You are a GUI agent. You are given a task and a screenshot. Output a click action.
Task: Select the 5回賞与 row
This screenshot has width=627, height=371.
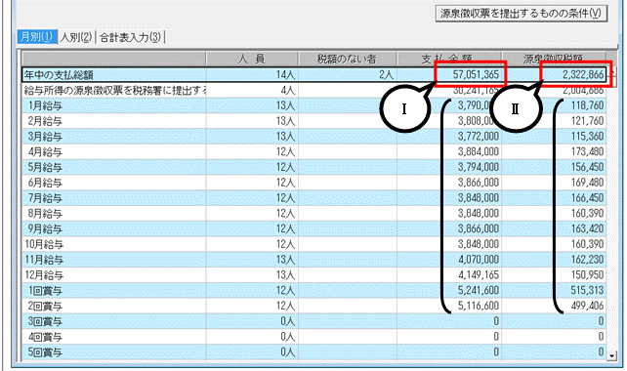pyautogui.click(x=313, y=351)
